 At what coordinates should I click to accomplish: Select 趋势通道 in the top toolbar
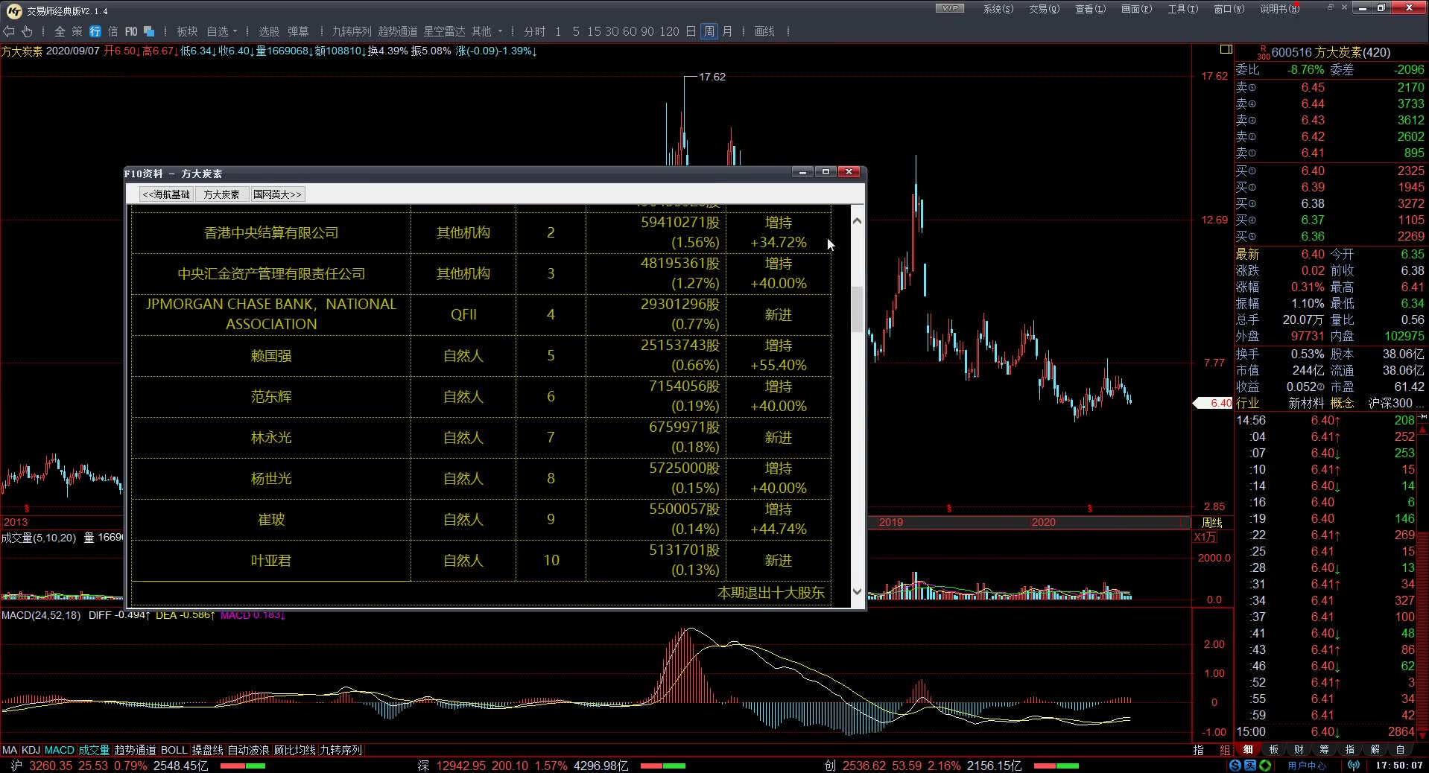398,31
